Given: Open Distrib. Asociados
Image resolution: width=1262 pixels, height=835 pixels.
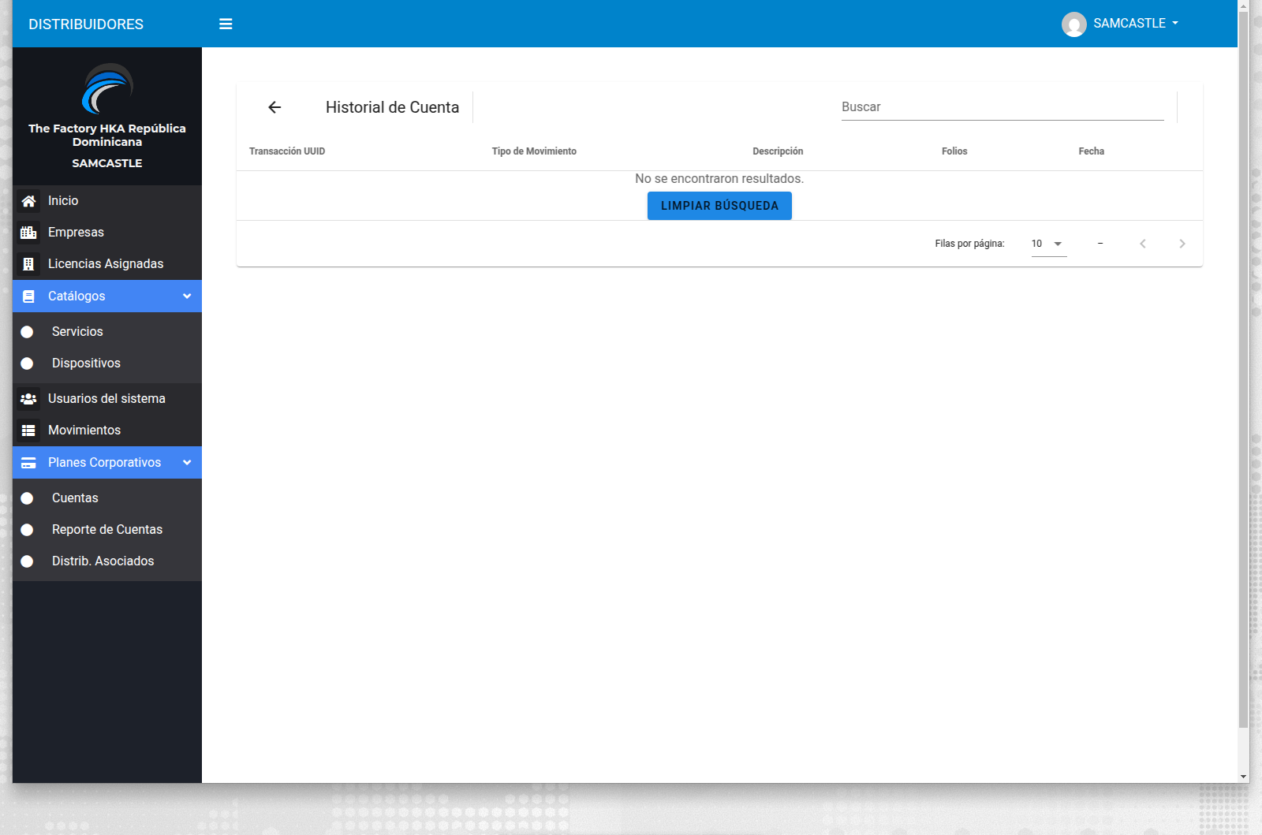Looking at the screenshot, I should (x=107, y=561).
